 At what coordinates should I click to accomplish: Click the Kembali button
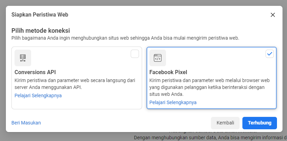pos(225,123)
